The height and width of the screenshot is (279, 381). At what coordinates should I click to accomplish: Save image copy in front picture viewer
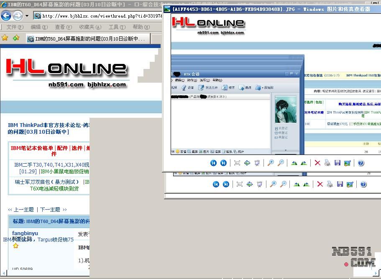point(337,163)
